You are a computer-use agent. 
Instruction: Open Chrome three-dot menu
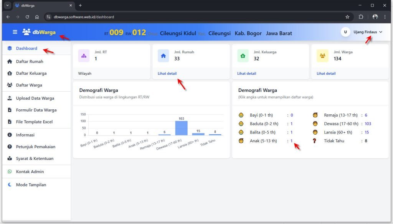coord(385,17)
